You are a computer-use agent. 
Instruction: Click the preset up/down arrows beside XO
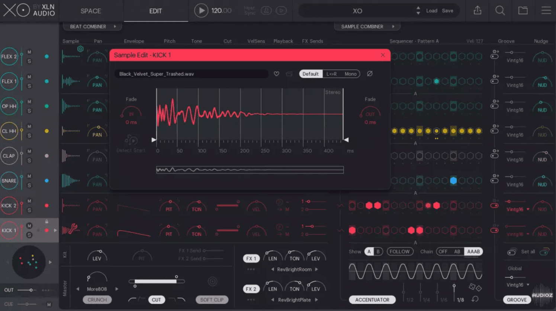[x=418, y=10]
